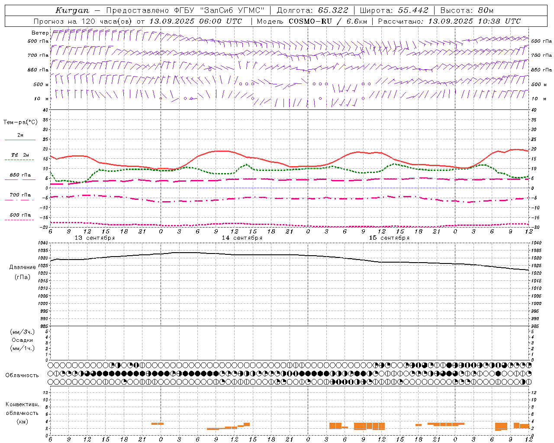Click the 'Td 2м' dew point legend entry
Screen dimensions: 554x443
(x=20, y=155)
